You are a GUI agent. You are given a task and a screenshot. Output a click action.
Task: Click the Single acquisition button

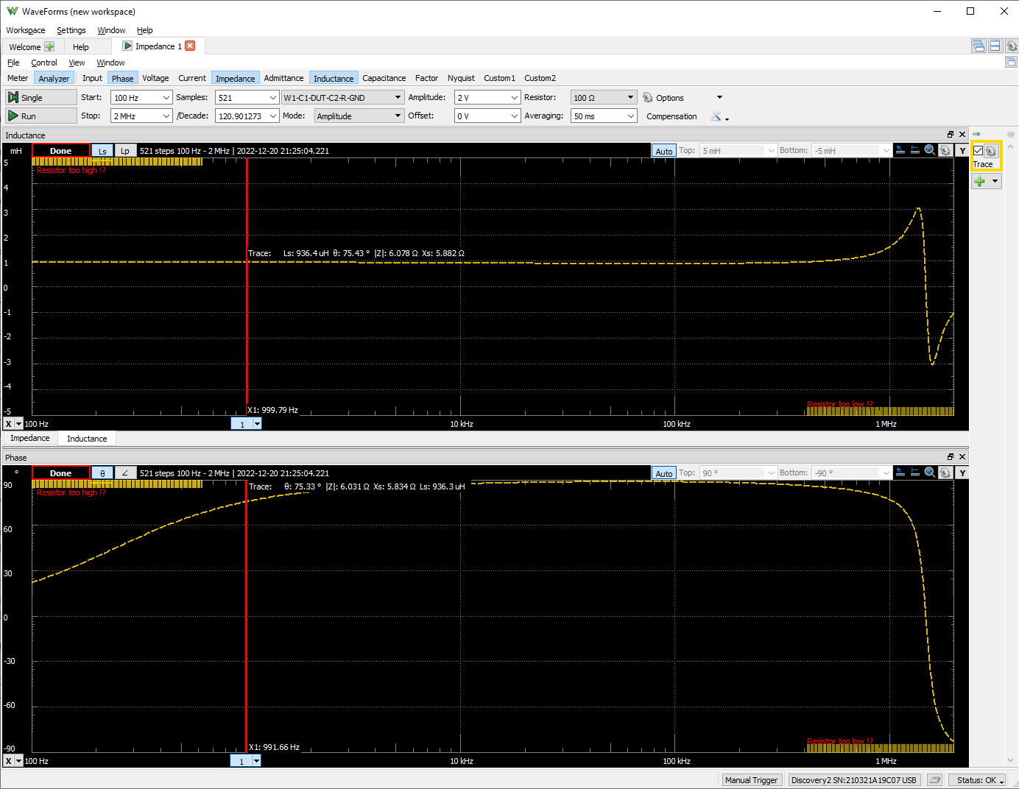coord(40,97)
